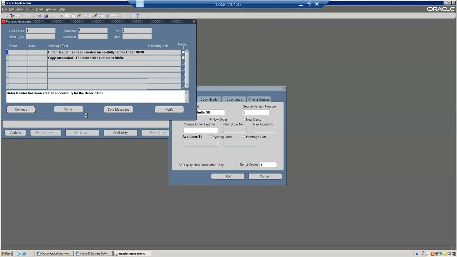This screenshot has height=257, width=457.
Task: Click the New record toolbar icon
Action: click(x=6, y=16)
